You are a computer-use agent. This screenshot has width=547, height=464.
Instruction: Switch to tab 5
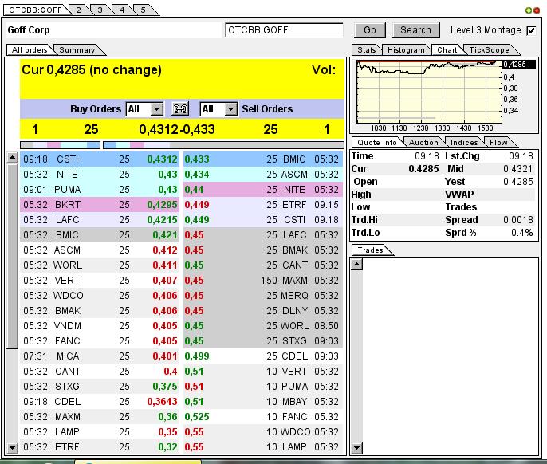[x=143, y=10]
